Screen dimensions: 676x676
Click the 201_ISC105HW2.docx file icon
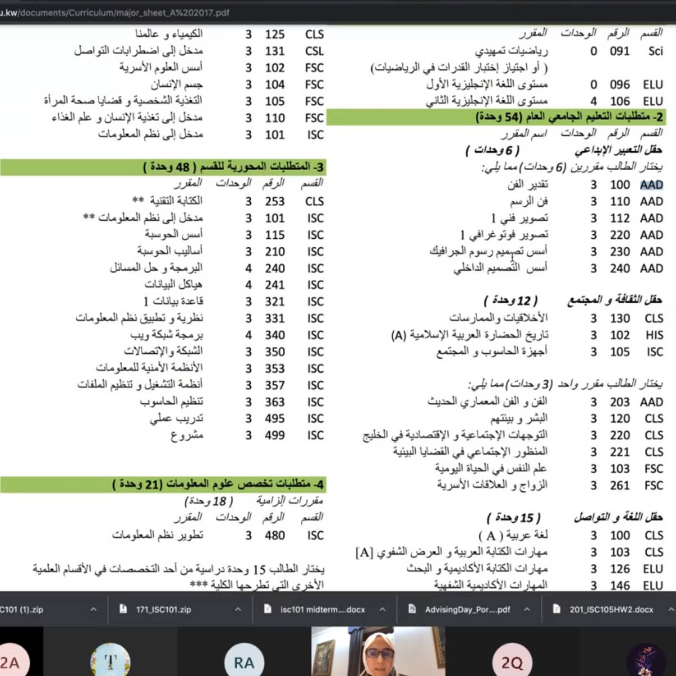click(557, 609)
